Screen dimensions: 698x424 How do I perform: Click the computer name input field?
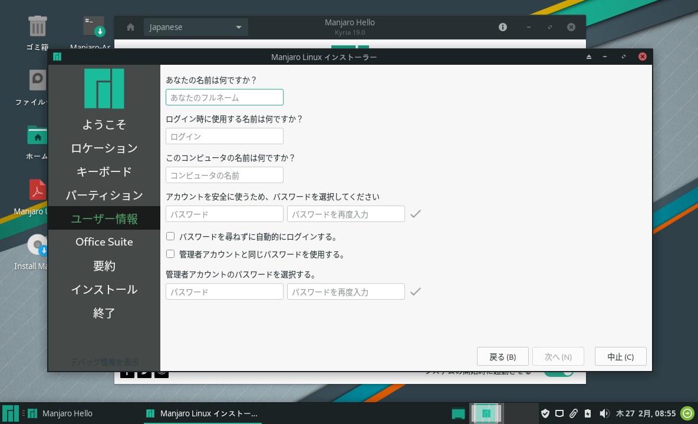click(225, 175)
